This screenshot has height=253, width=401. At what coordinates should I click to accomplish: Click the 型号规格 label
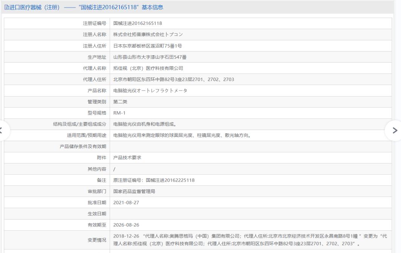(x=97, y=113)
